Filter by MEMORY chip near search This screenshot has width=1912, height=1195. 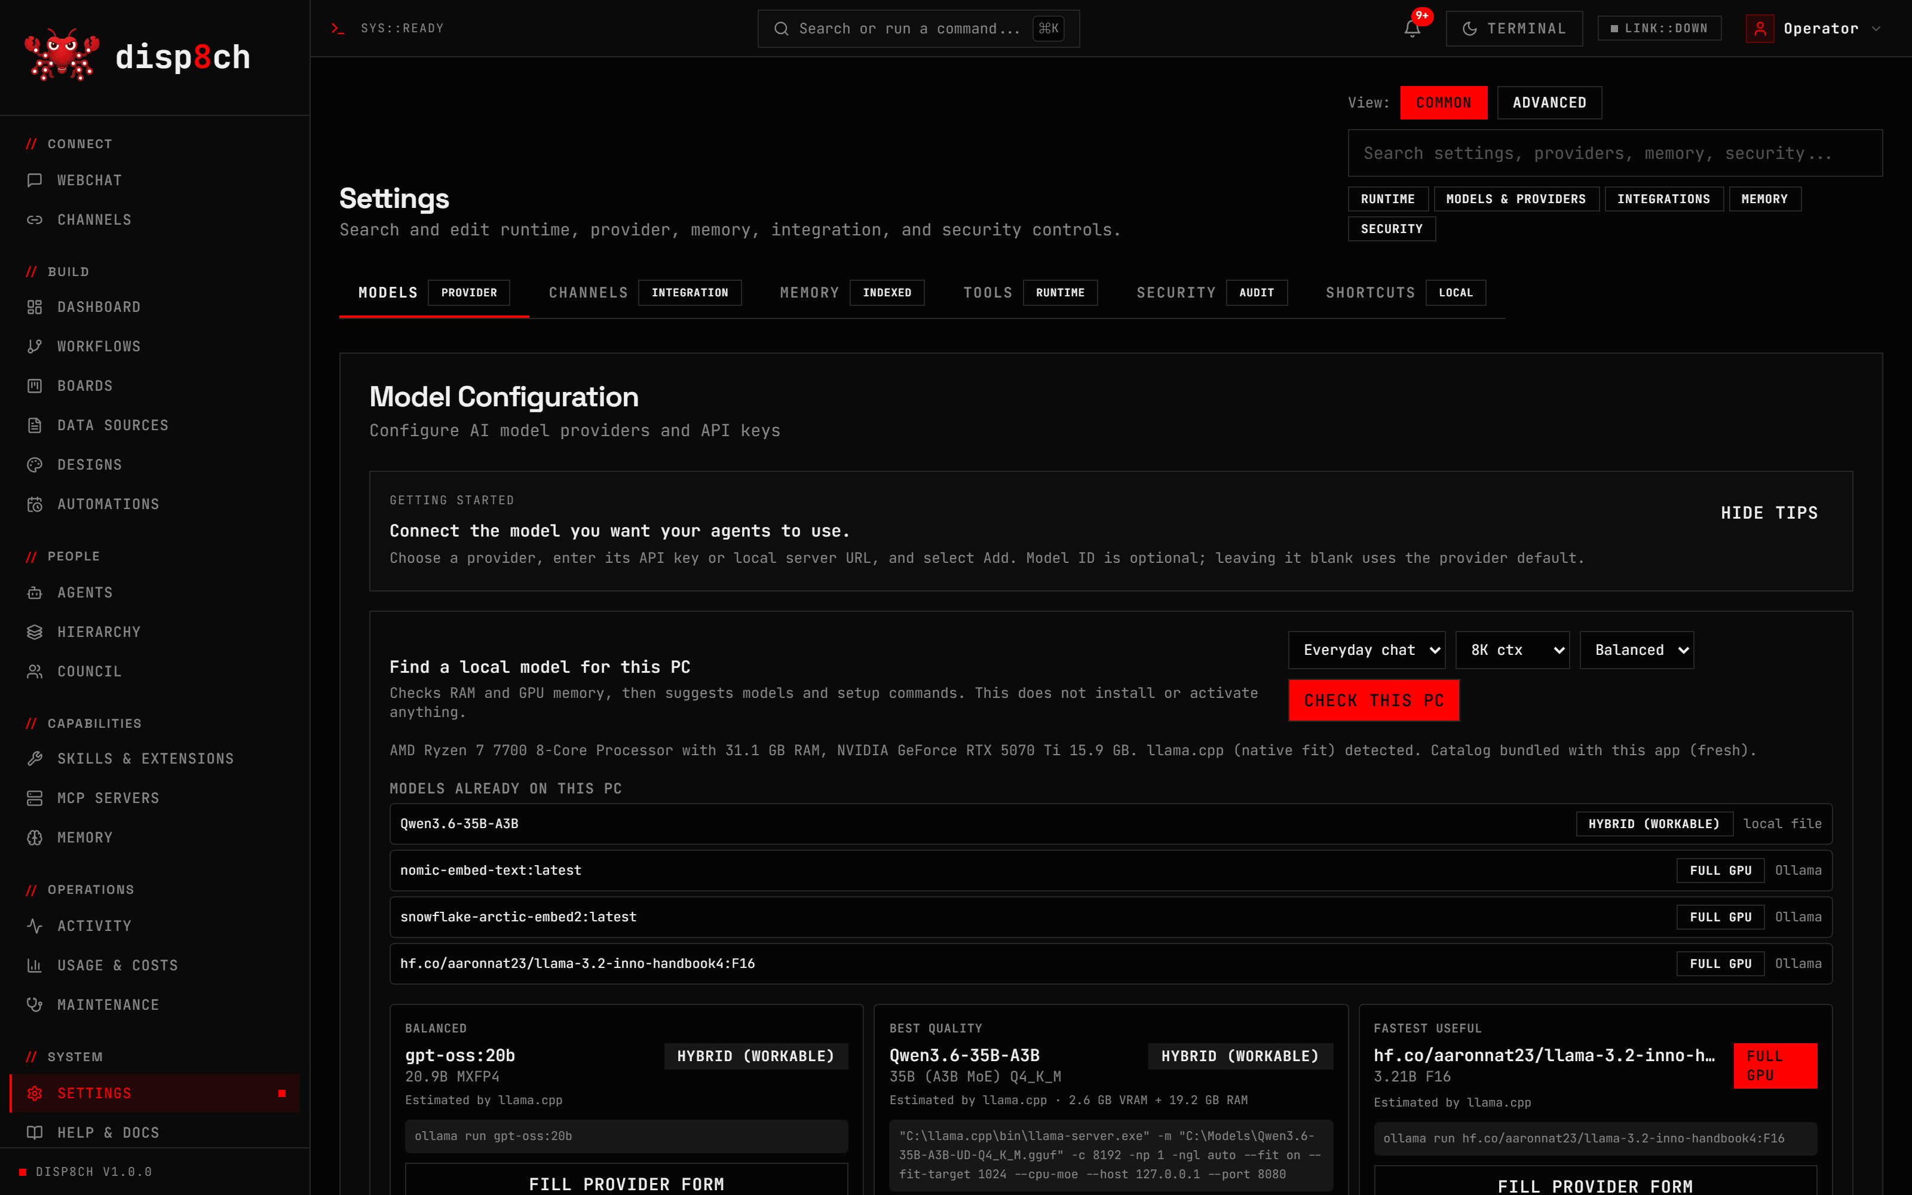1764,199
